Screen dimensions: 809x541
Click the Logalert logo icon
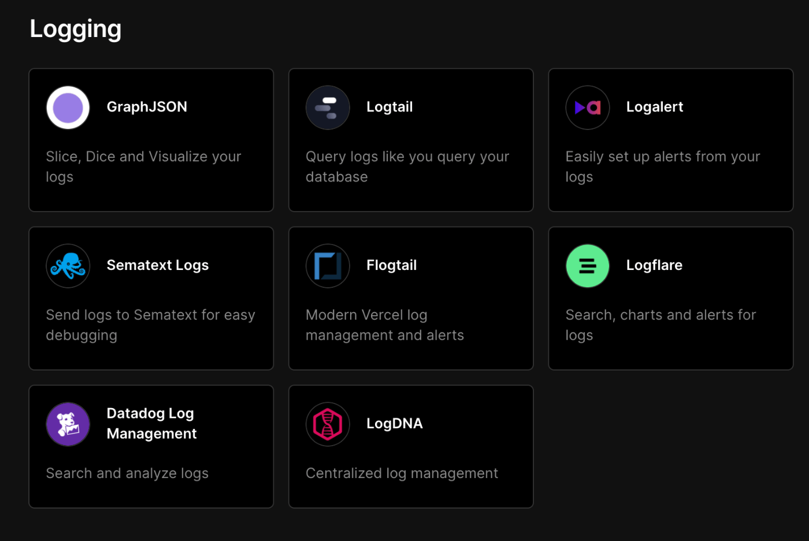(588, 108)
